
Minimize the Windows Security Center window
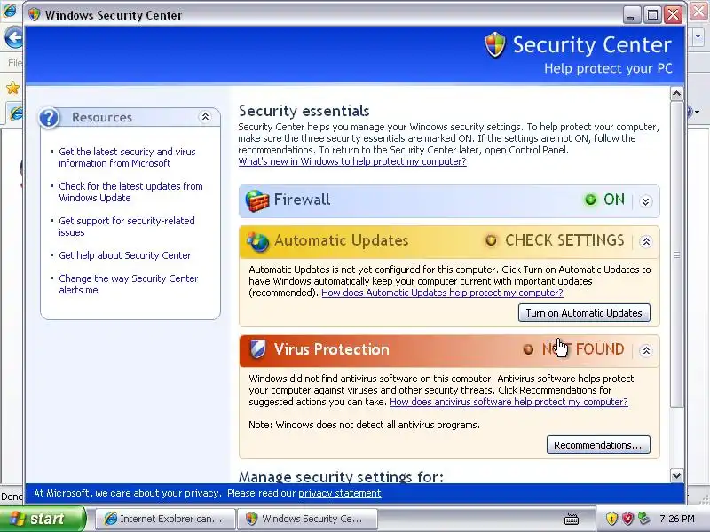631,15
